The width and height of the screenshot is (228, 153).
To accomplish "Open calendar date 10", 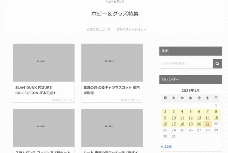I will (174, 118).
